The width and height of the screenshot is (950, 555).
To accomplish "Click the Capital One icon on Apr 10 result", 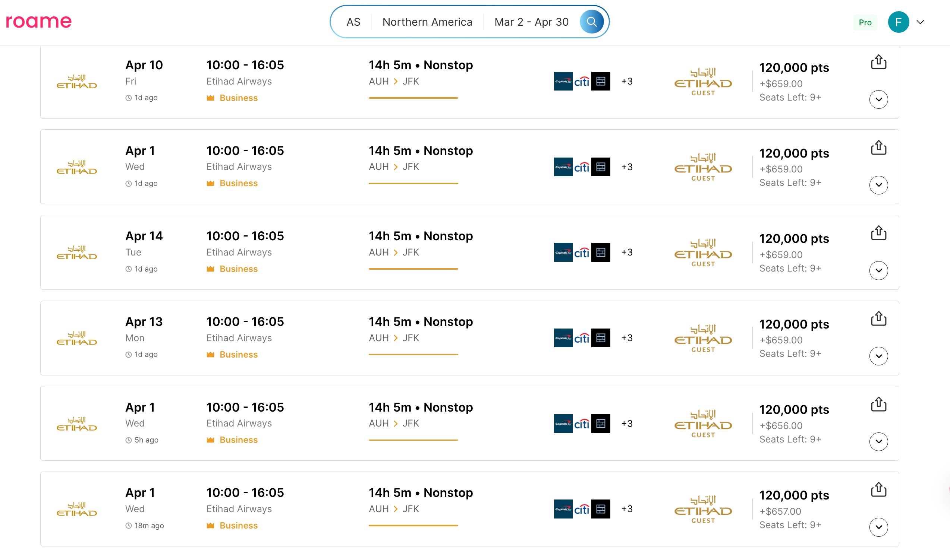I will [563, 81].
